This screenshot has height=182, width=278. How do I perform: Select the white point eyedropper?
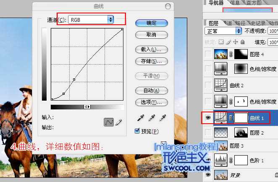tap(163, 118)
